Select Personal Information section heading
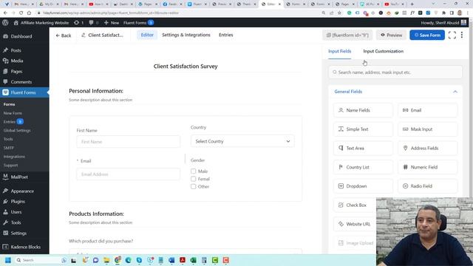The image size is (473, 266). (x=96, y=91)
